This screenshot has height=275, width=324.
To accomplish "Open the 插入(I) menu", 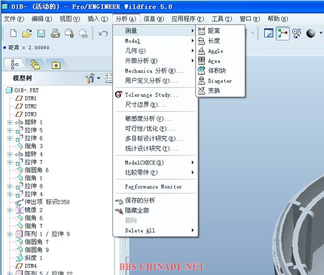I will point(98,19).
